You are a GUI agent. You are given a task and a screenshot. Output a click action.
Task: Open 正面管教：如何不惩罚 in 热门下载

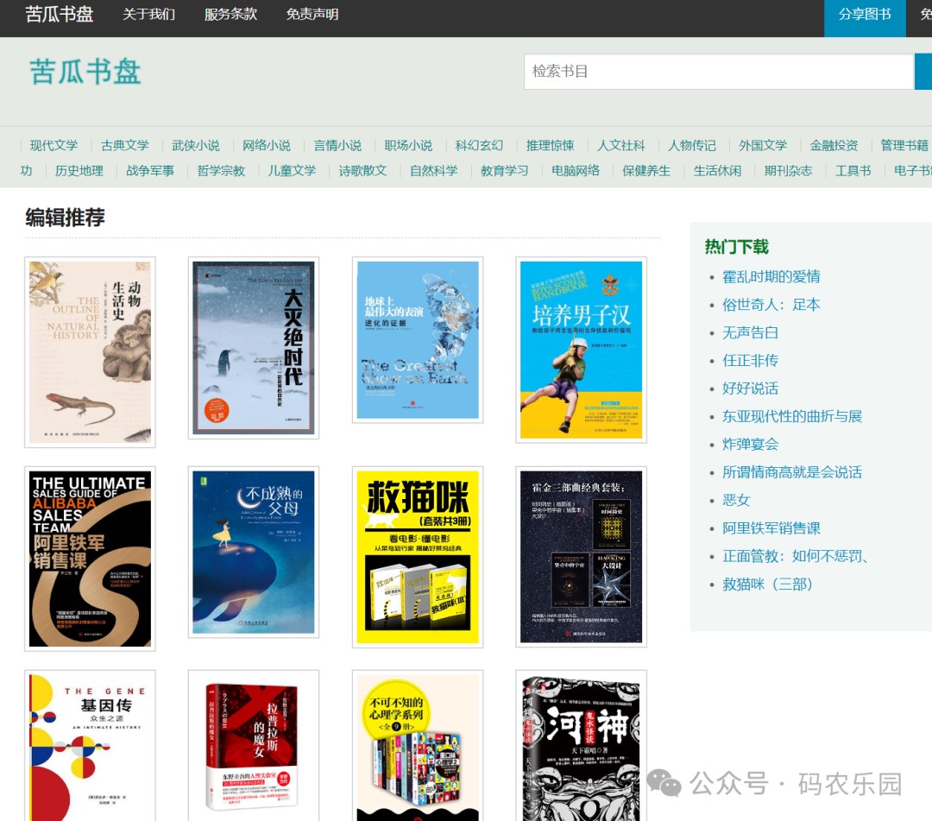796,556
